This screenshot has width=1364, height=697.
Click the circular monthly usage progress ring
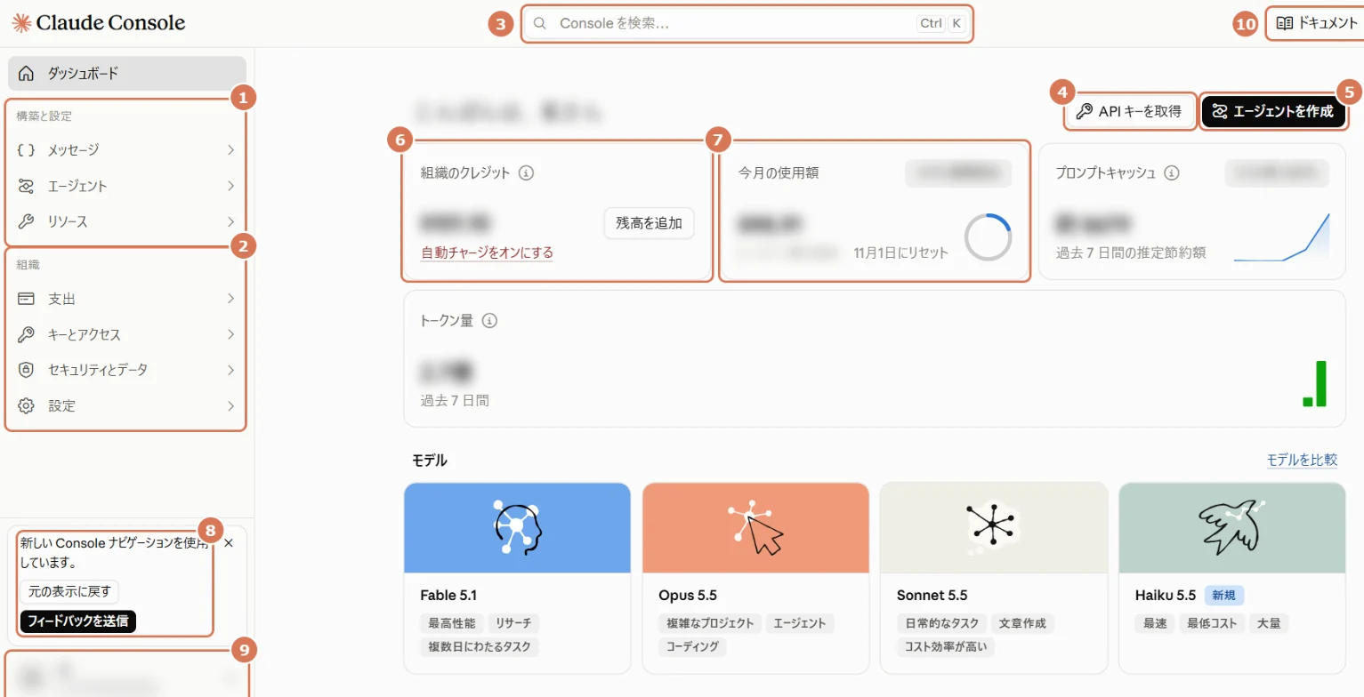988,237
